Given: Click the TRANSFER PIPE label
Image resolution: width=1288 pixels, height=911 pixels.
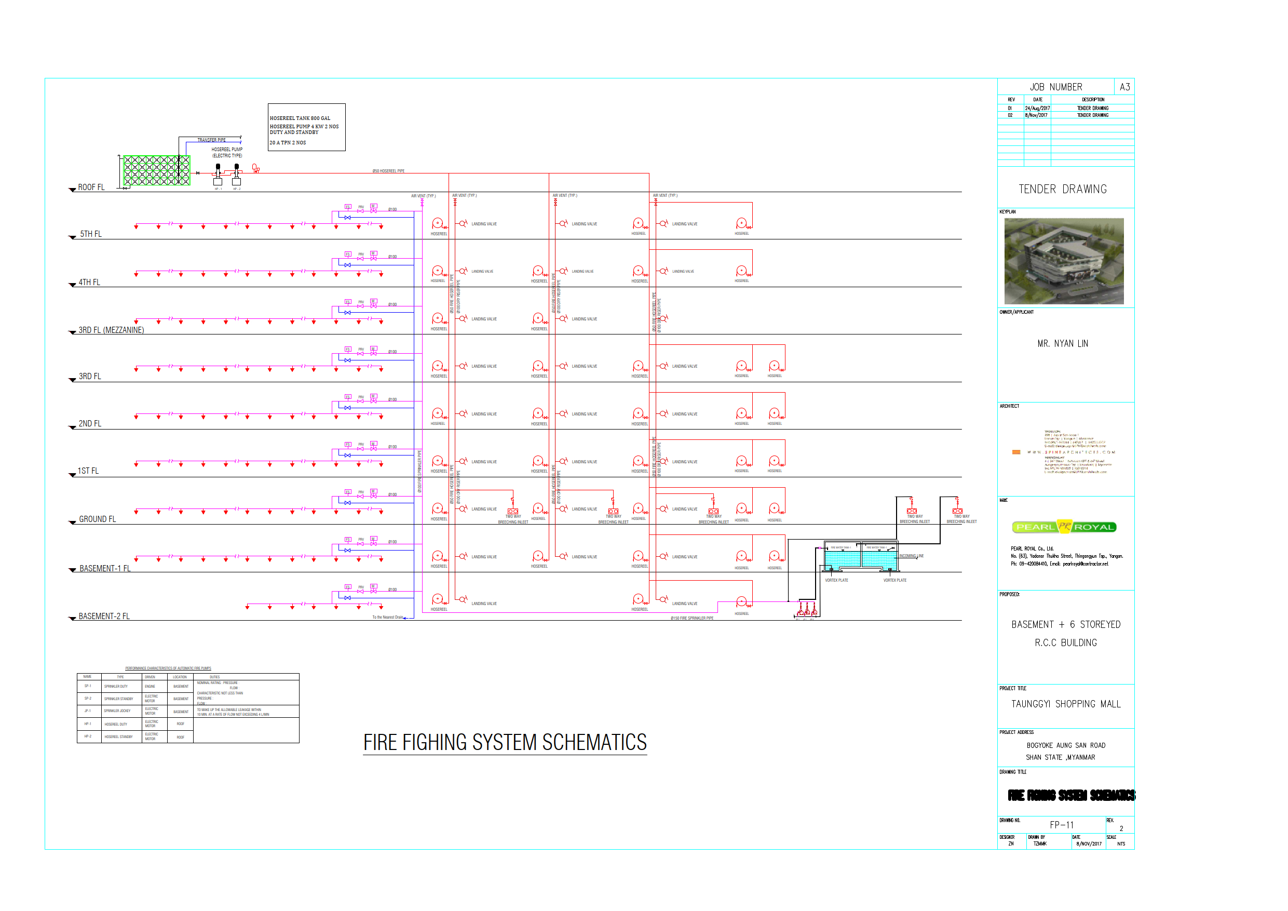Looking at the screenshot, I should (x=211, y=140).
